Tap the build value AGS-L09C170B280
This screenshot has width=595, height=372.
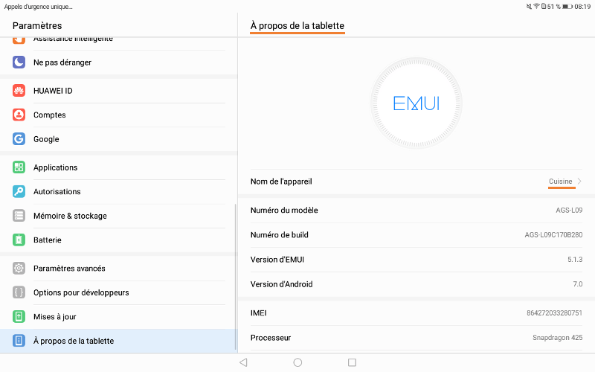(553, 235)
